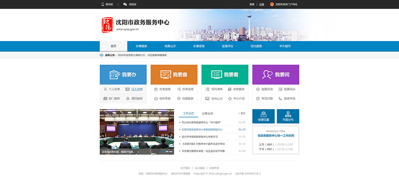Click the 移动版 mobile phone icon
Screen dimensions: 399x181
(103, 4)
